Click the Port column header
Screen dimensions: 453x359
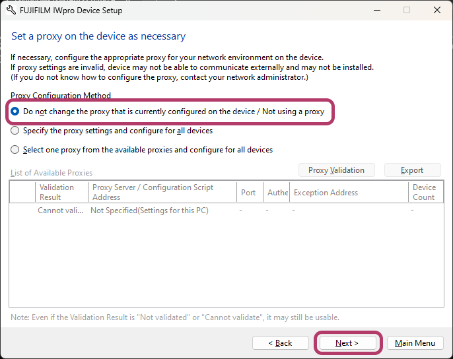(250, 192)
